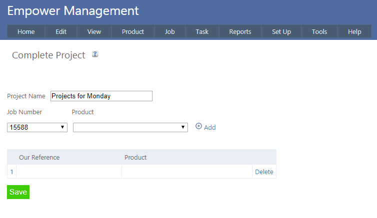
Task: Click the Our Reference column header
Action: click(x=39, y=157)
